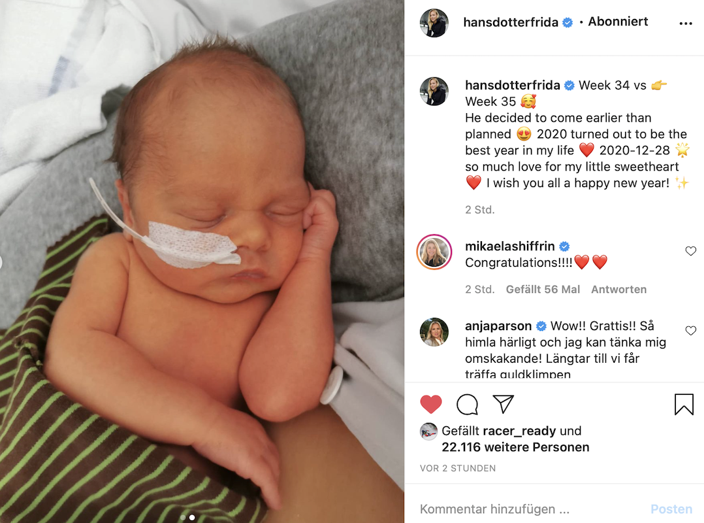Click the Posten submit button
This screenshot has height=523, width=704.
pos(671,509)
